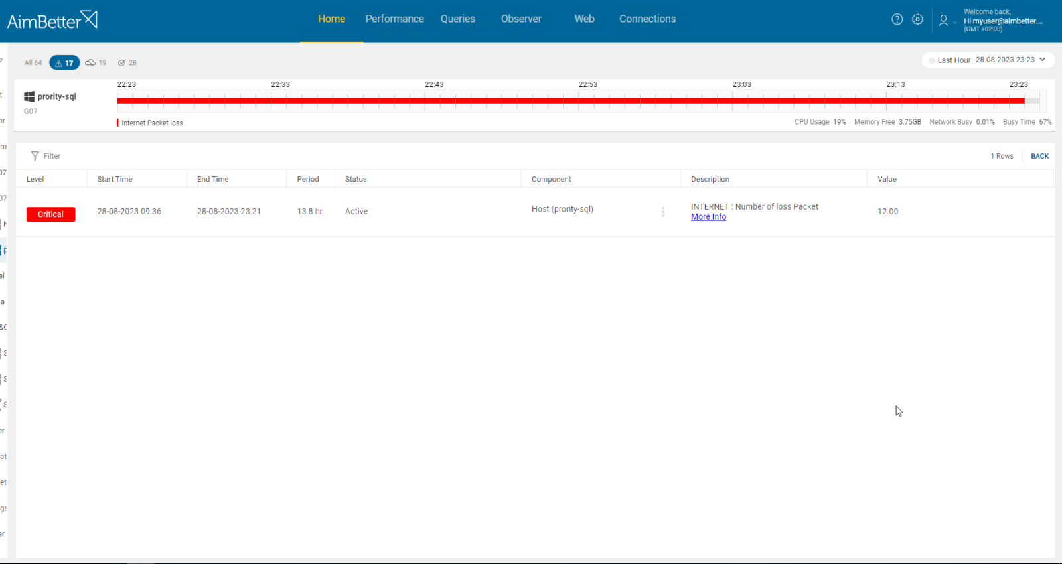Image resolution: width=1062 pixels, height=564 pixels.
Task: Click the Windows icon beside prority-sql
Action: pos(29,96)
